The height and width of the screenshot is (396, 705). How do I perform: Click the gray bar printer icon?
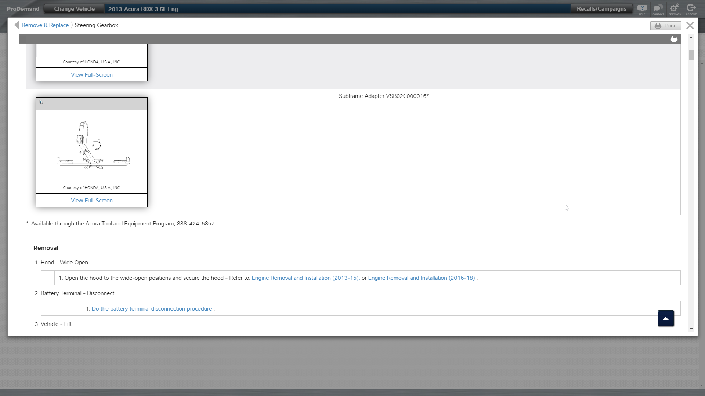pos(674,39)
